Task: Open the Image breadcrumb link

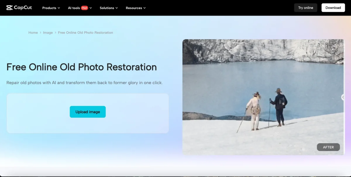Action: (x=48, y=33)
